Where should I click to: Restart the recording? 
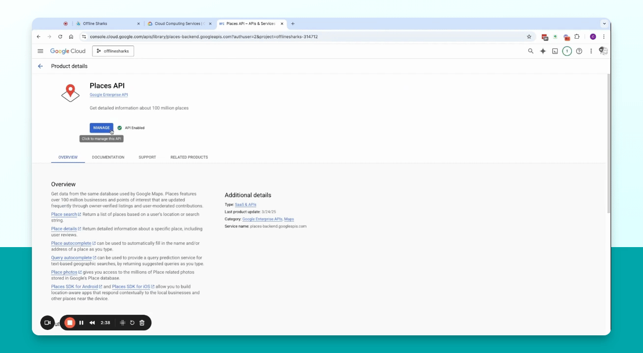(132, 323)
